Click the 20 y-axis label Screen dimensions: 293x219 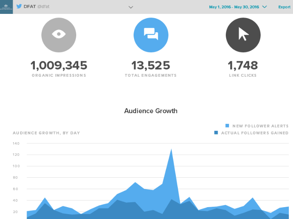15,212
